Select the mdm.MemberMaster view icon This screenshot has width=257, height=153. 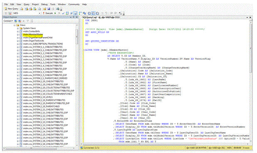[21, 35]
